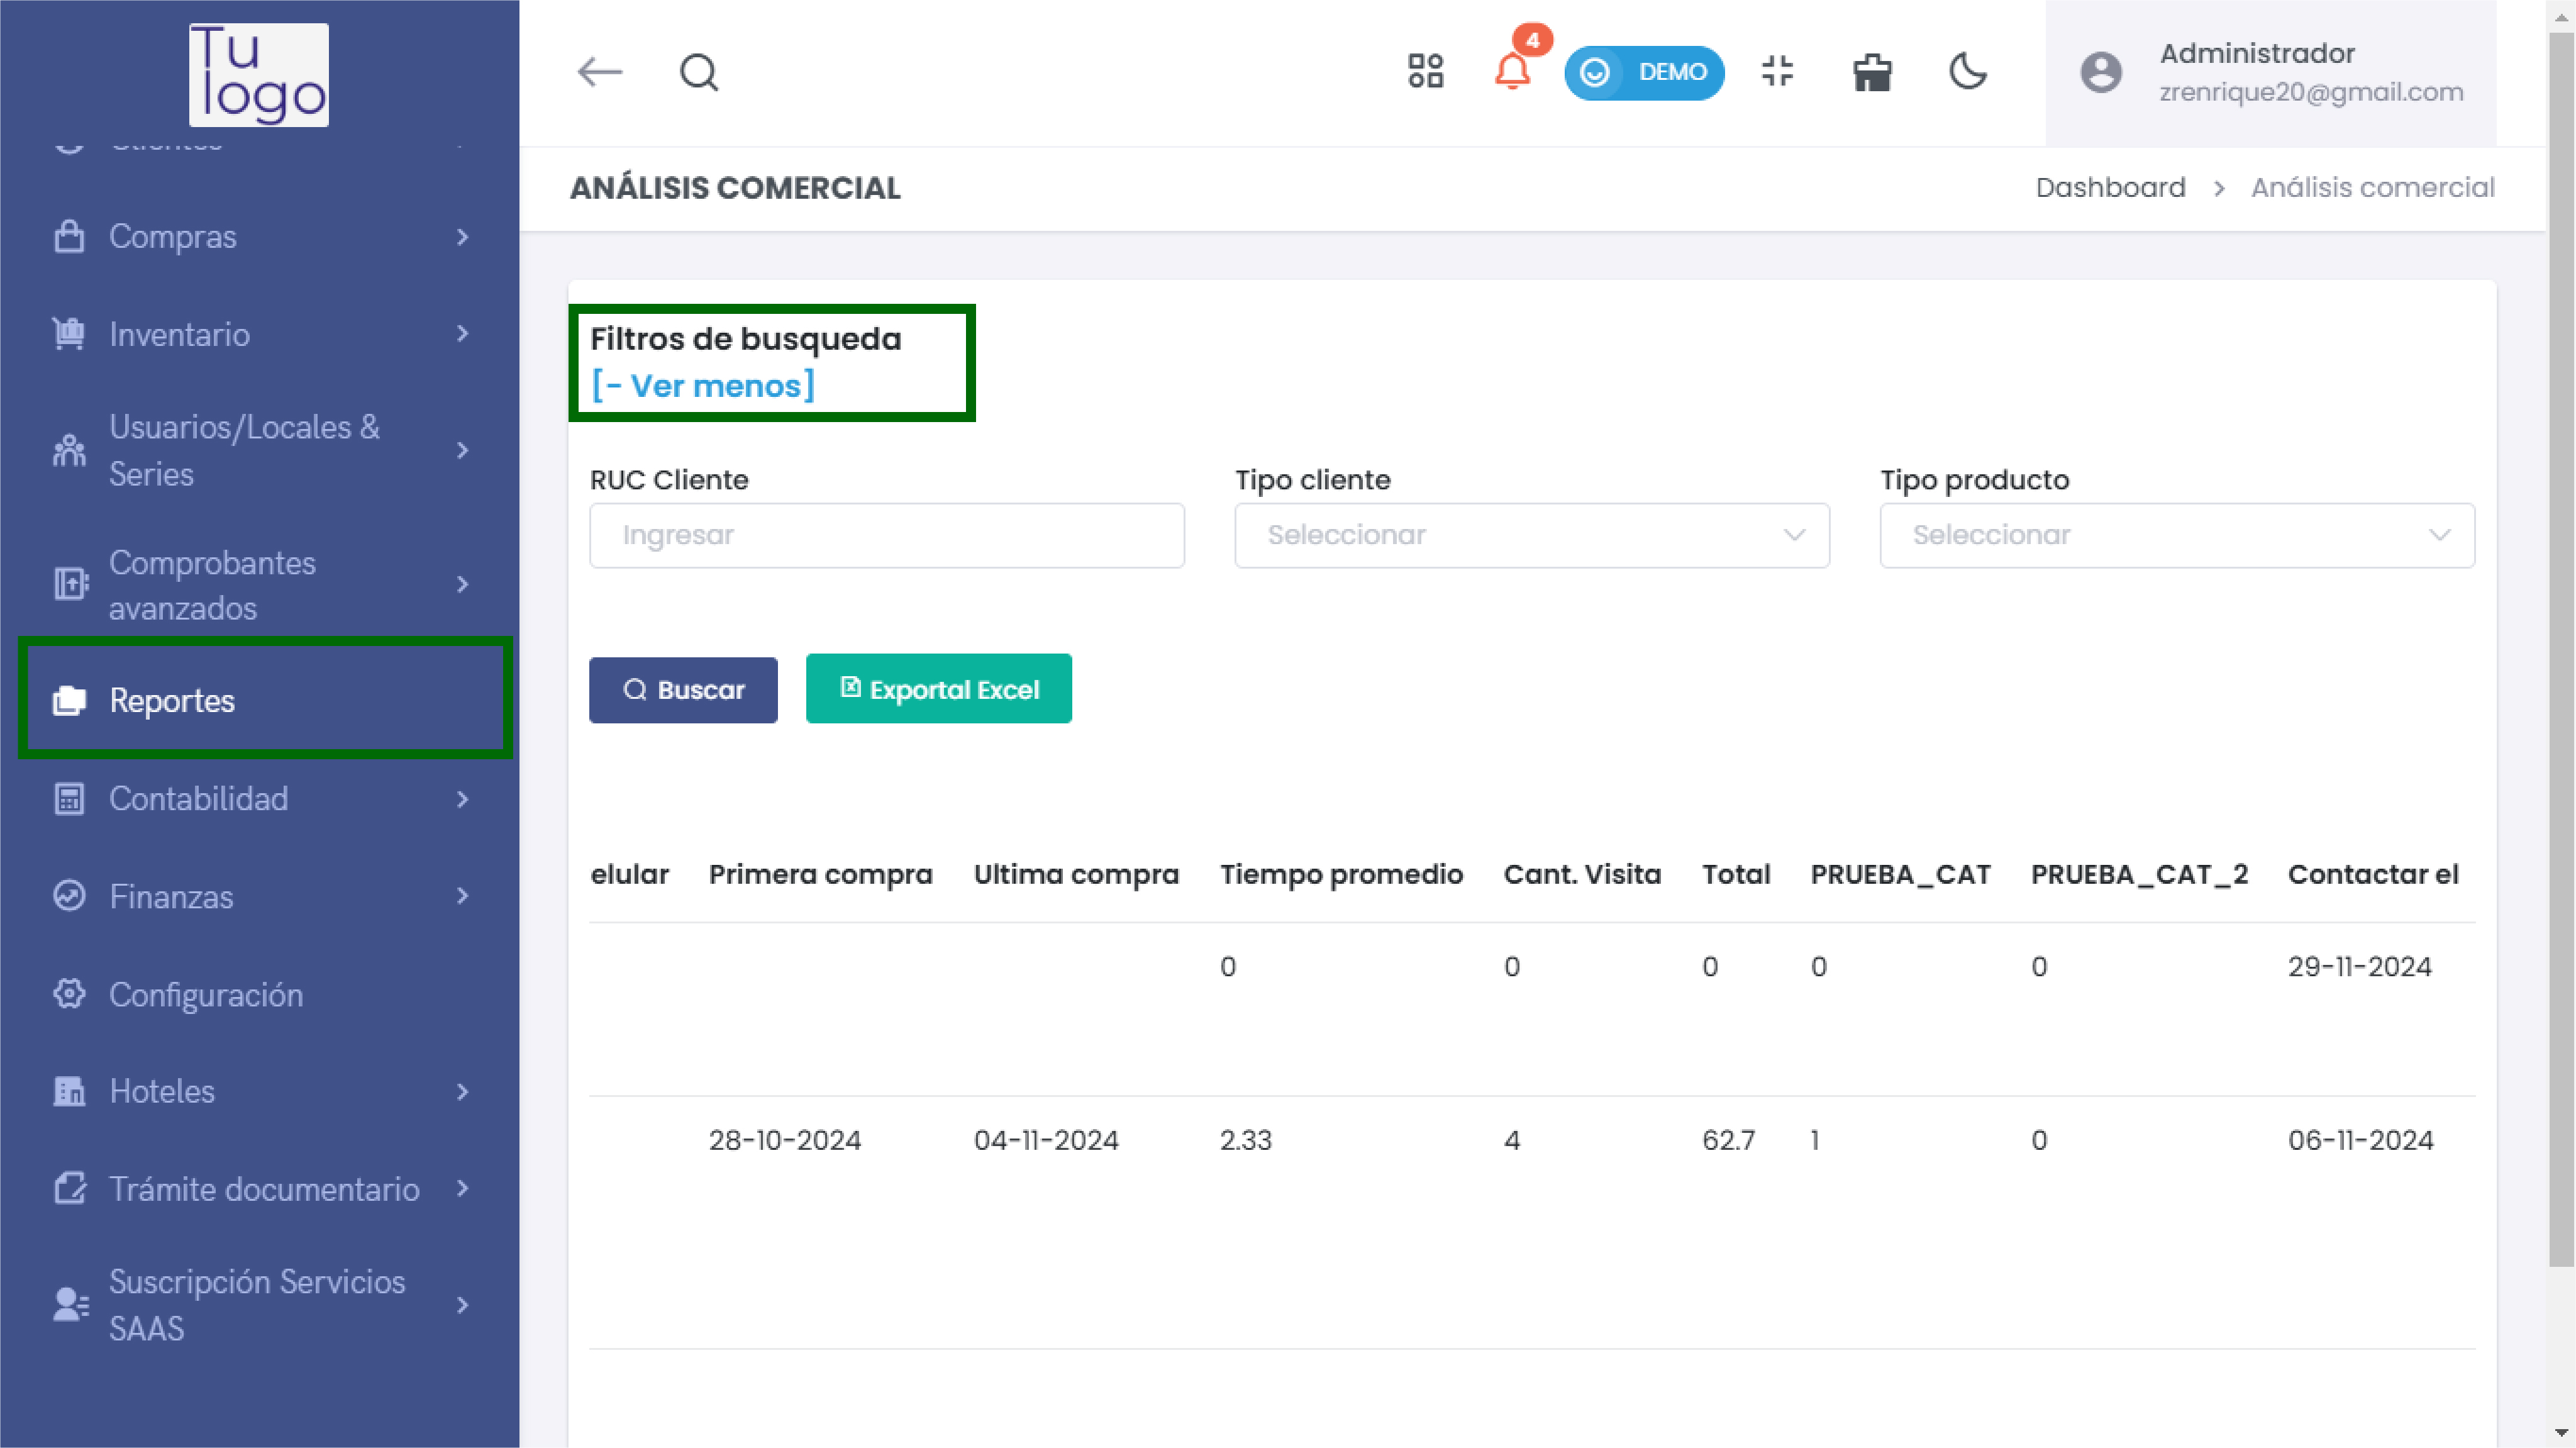Expand Trámite documentario chevron

(x=462, y=1188)
